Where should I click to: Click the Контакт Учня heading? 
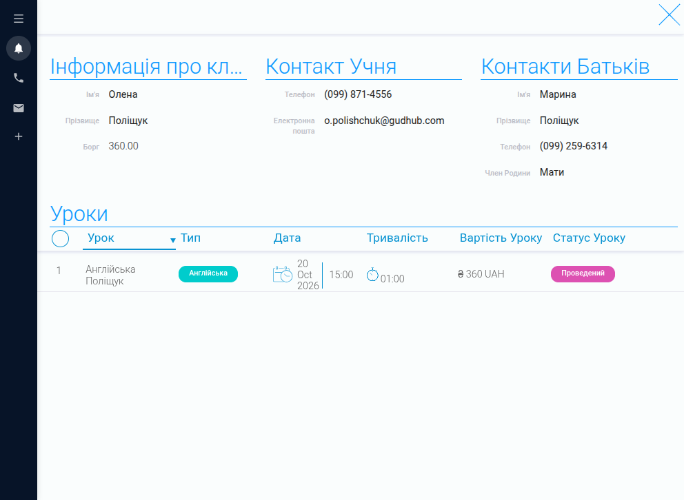tap(331, 67)
